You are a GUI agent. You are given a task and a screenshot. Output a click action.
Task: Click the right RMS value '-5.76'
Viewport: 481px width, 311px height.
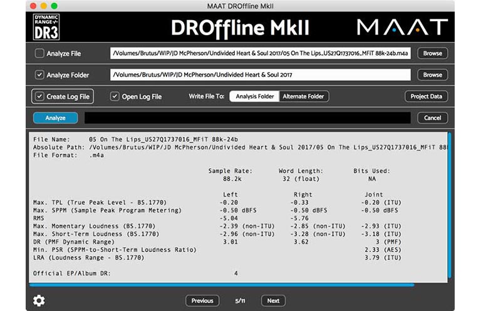299,218
